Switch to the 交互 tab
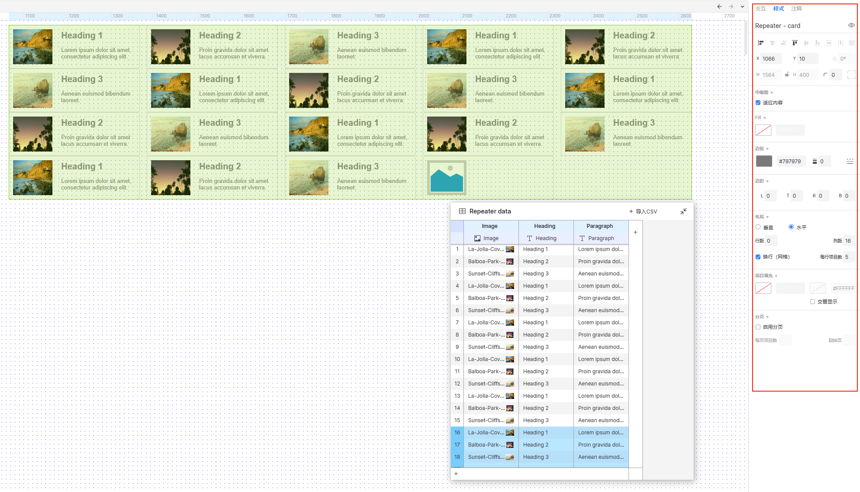This screenshot has height=492, width=860. tap(760, 8)
